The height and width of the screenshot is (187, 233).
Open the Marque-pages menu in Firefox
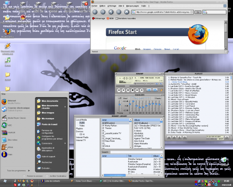pyautogui.click(x=132, y=6)
